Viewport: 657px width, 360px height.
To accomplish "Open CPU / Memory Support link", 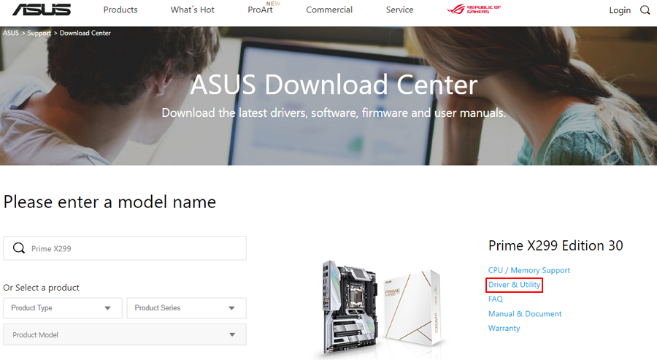I will [x=529, y=270].
